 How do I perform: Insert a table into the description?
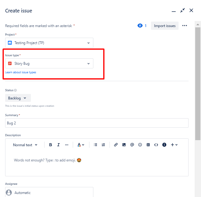coord(148,145)
